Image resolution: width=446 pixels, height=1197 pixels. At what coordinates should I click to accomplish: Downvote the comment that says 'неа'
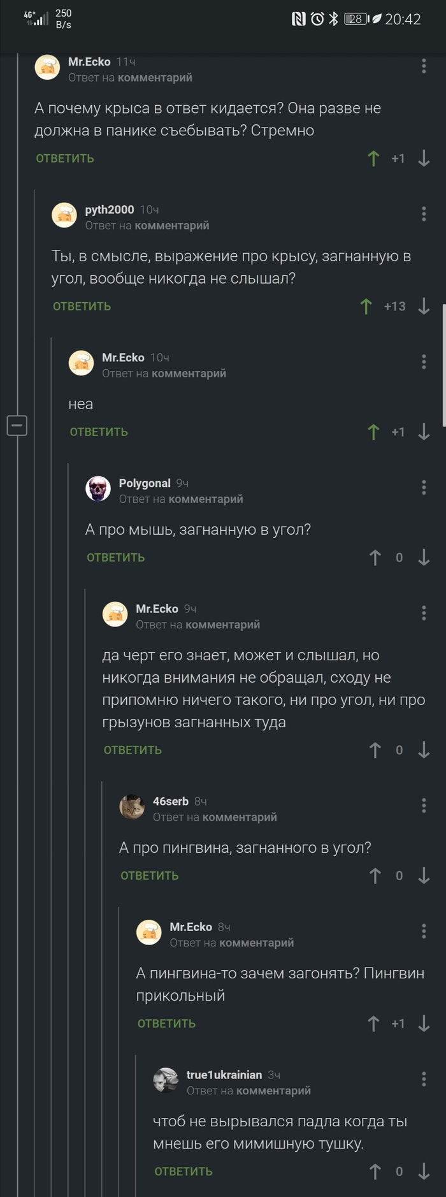(x=424, y=432)
